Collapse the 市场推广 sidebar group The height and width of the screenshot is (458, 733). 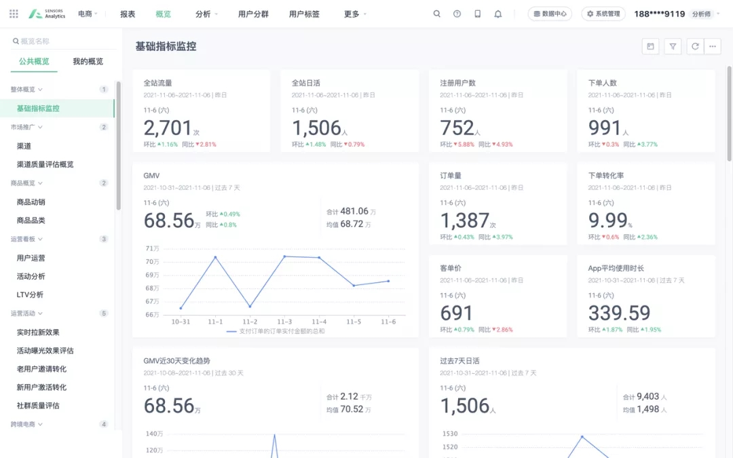[x=26, y=127]
